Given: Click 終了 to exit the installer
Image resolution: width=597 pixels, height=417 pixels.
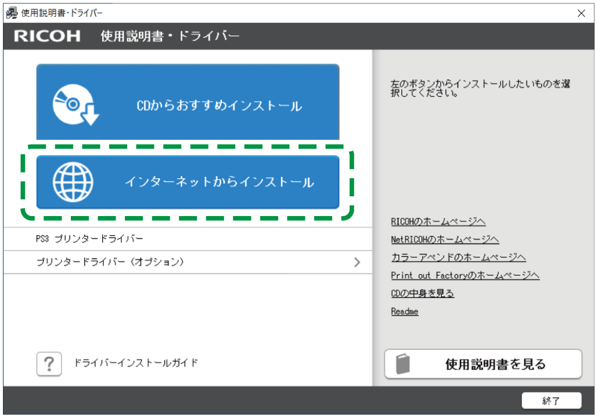Looking at the screenshot, I should 553,400.
